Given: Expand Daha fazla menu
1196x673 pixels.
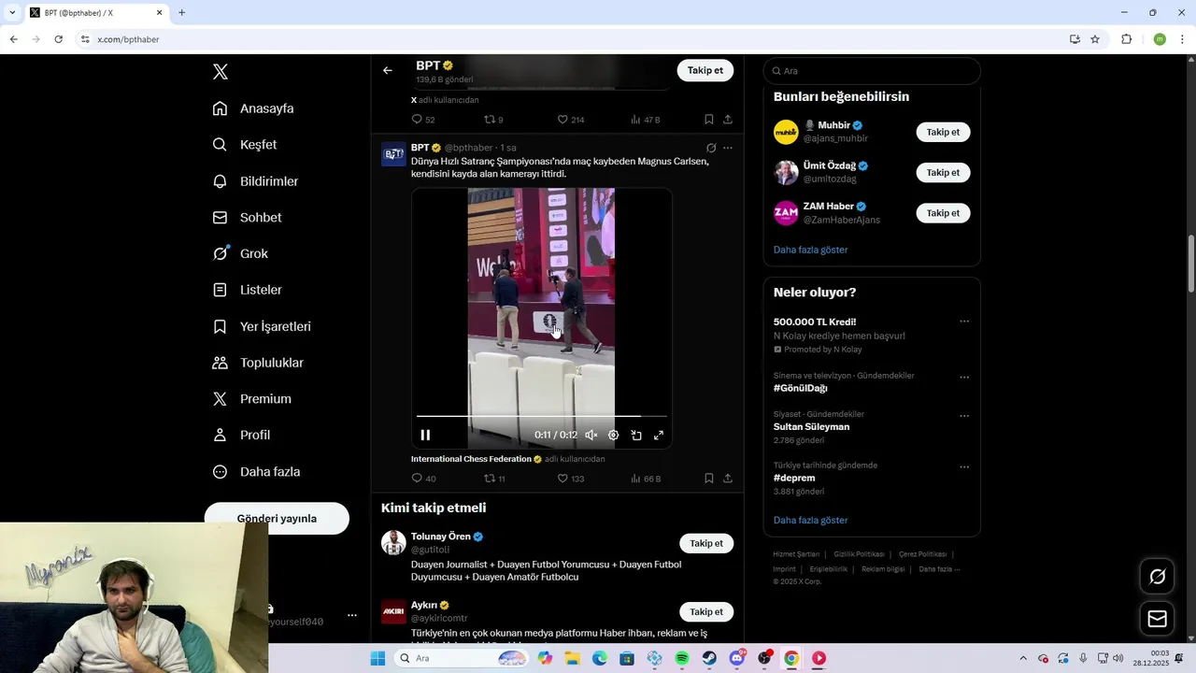Looking at the screenshot, I should tap(256, 472).
